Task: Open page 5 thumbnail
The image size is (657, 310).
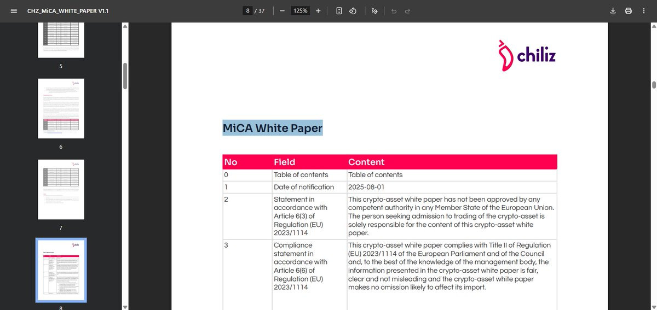Action: pos(61,40)
